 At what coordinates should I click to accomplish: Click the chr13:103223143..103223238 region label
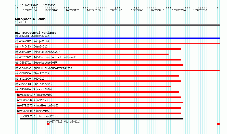pos(35,6)
